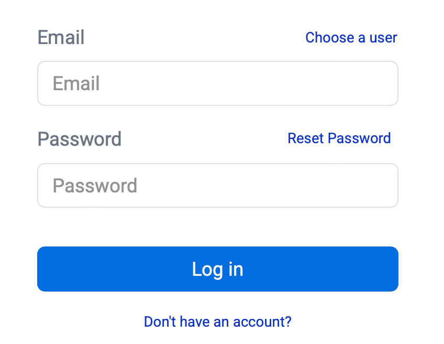
Task: Select Reset Password beside the Password label
Action: point(339,138)
